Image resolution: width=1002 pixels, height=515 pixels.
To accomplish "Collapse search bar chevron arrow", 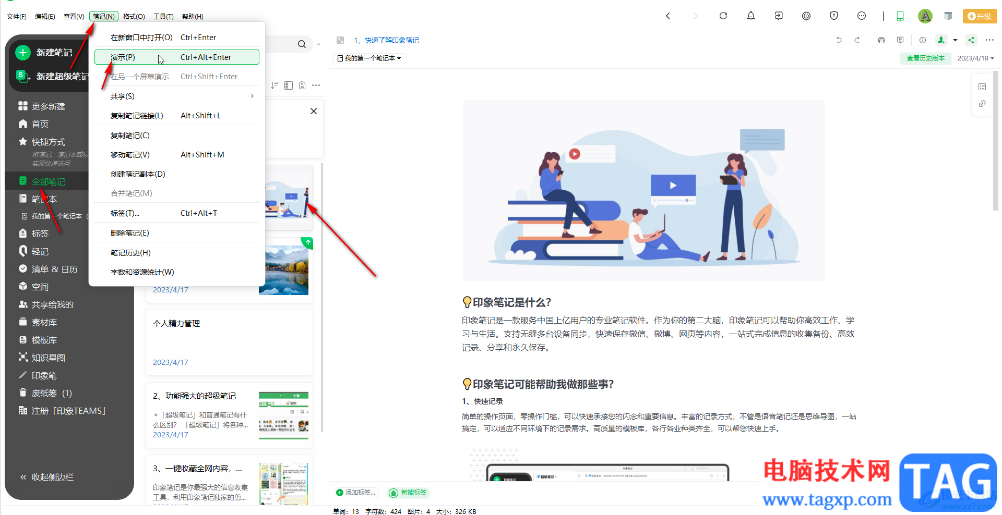I will pyautogui.click(x=318, y=44).
